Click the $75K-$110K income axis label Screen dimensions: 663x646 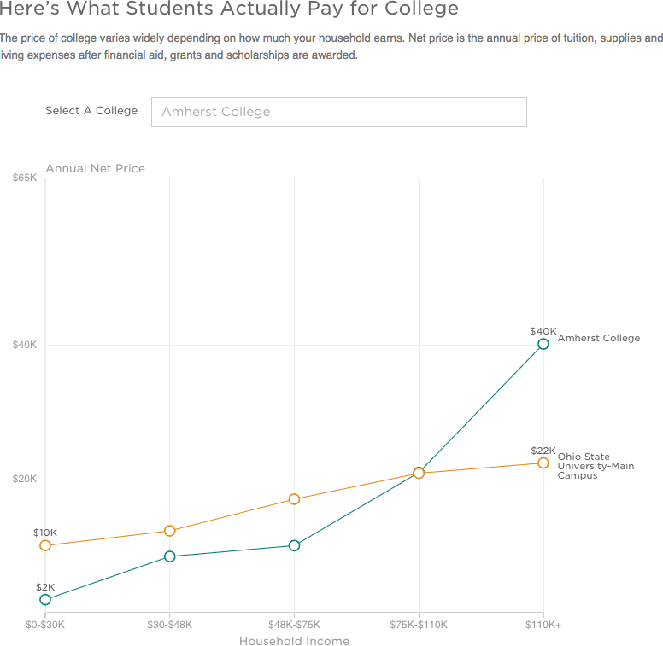pos(419,625)
